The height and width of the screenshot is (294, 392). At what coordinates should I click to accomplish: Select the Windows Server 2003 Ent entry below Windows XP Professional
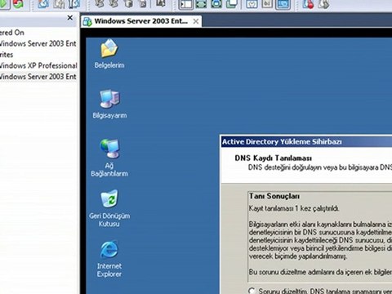point(38,77)
